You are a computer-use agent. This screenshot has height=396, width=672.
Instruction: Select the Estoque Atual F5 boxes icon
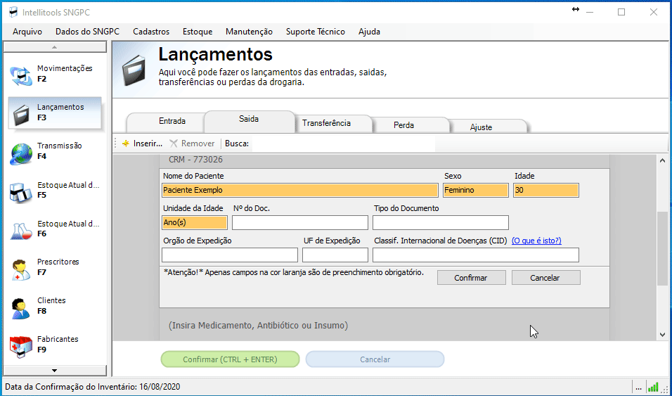(x=21, y=193)
